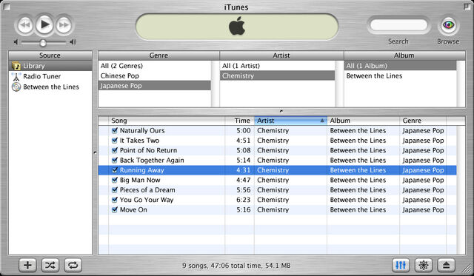Sort by the Time column header
474x276 pixels.
point(240,121)
